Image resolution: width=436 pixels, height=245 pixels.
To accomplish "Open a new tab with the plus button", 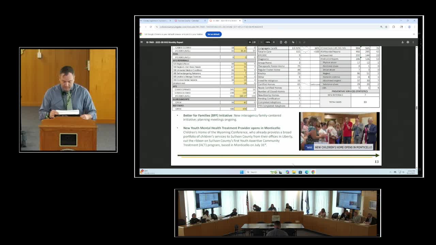I will (x=245, y=20).
